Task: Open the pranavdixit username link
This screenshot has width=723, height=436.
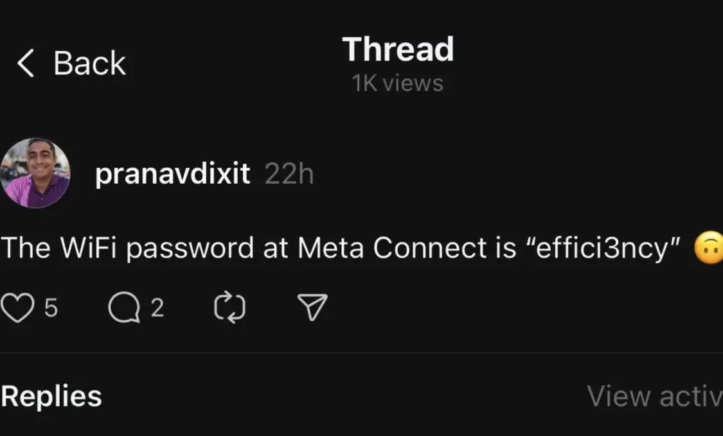Action: [172, 174]
